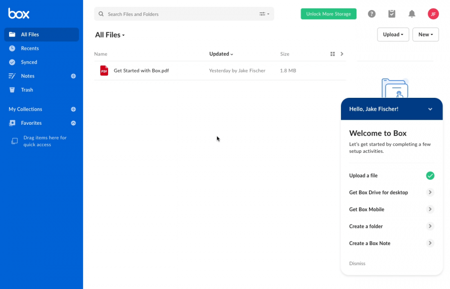The height and width of the screenshot is (289, 450).
Task: Open the JF avatar account menu
Action: coord(433,13)
